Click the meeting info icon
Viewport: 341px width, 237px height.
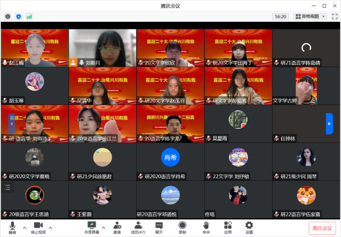[7, 16]
